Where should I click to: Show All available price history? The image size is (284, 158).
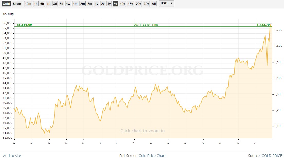154,4
